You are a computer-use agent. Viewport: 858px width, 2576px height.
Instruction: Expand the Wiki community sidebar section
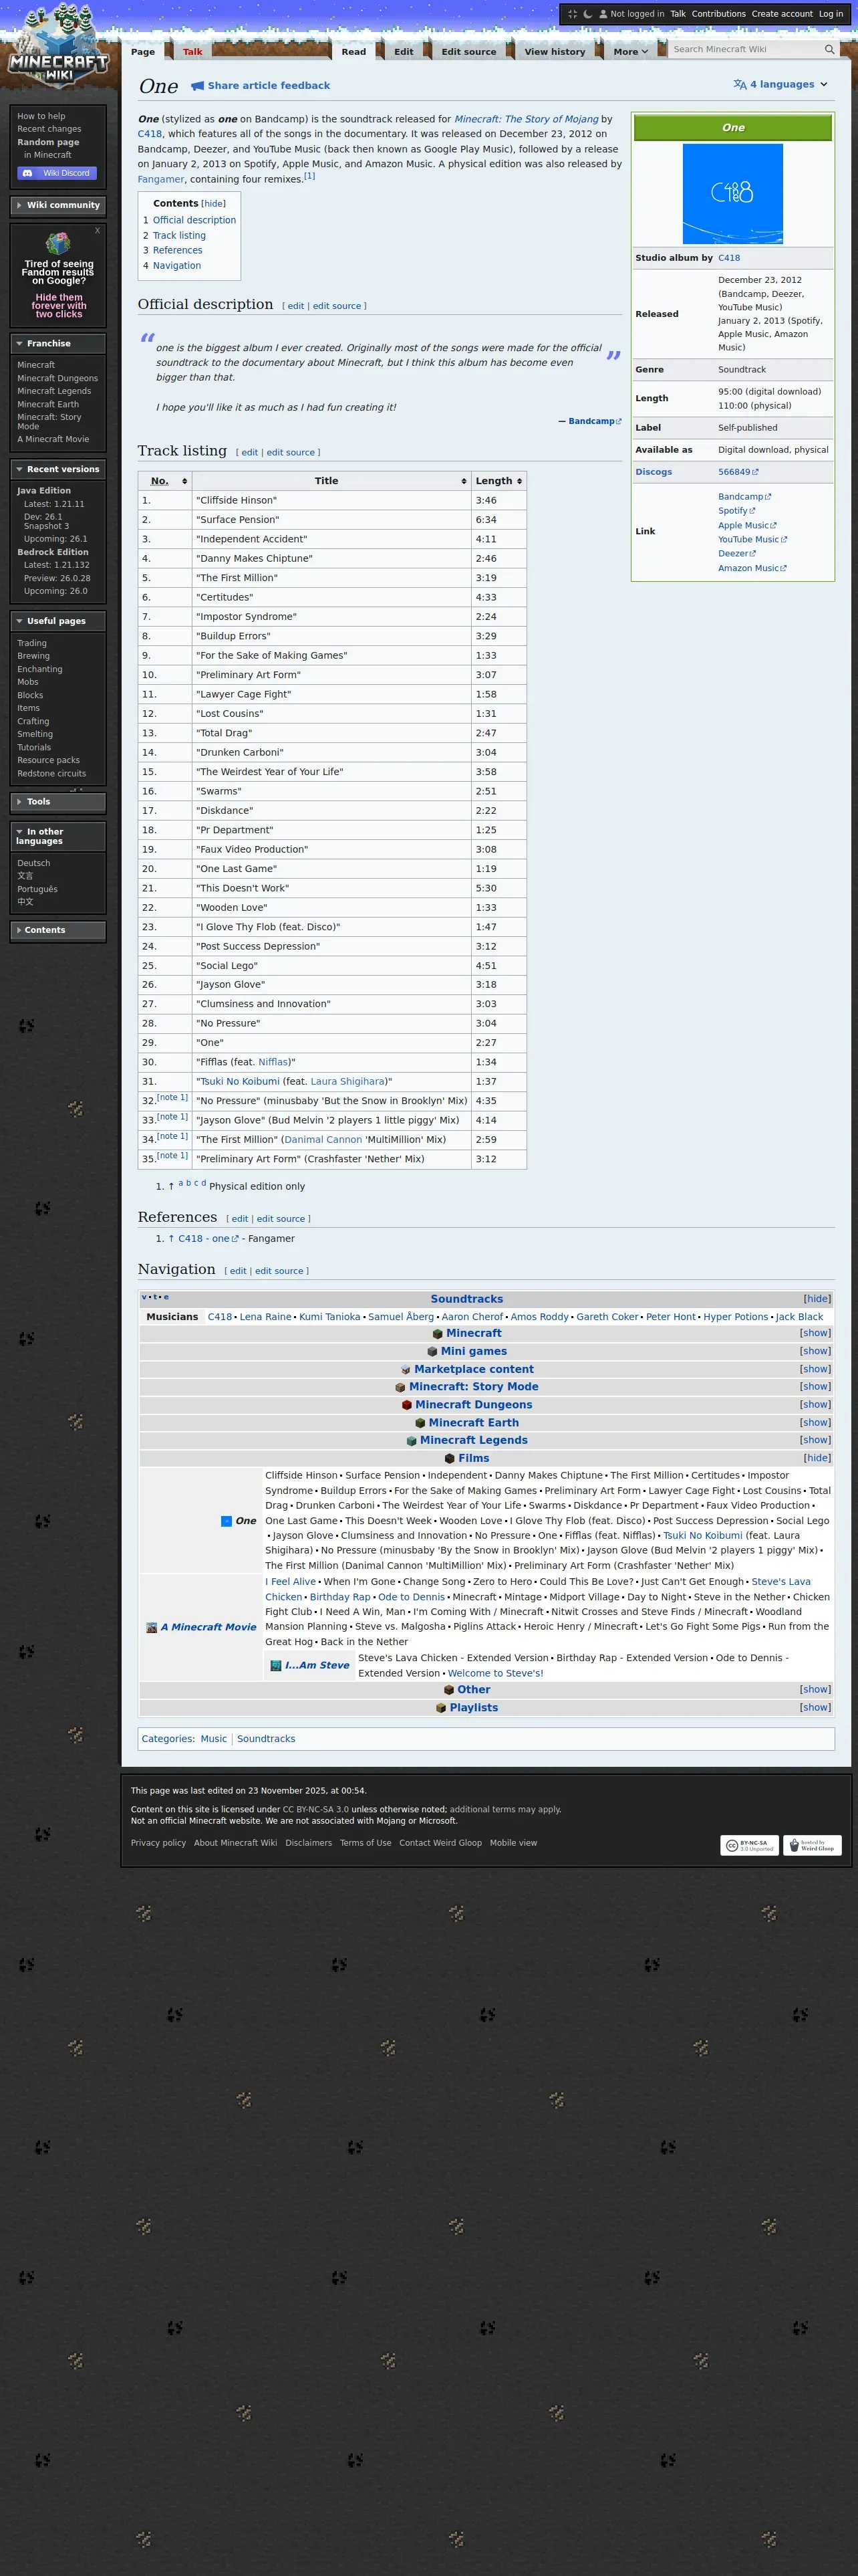(x=58, y=206)
